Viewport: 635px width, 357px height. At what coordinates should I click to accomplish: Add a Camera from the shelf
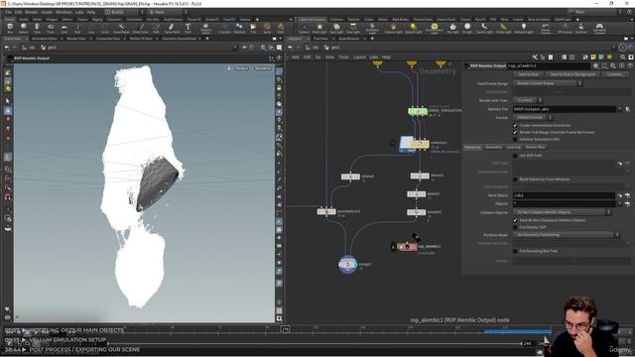pos(304,29)
